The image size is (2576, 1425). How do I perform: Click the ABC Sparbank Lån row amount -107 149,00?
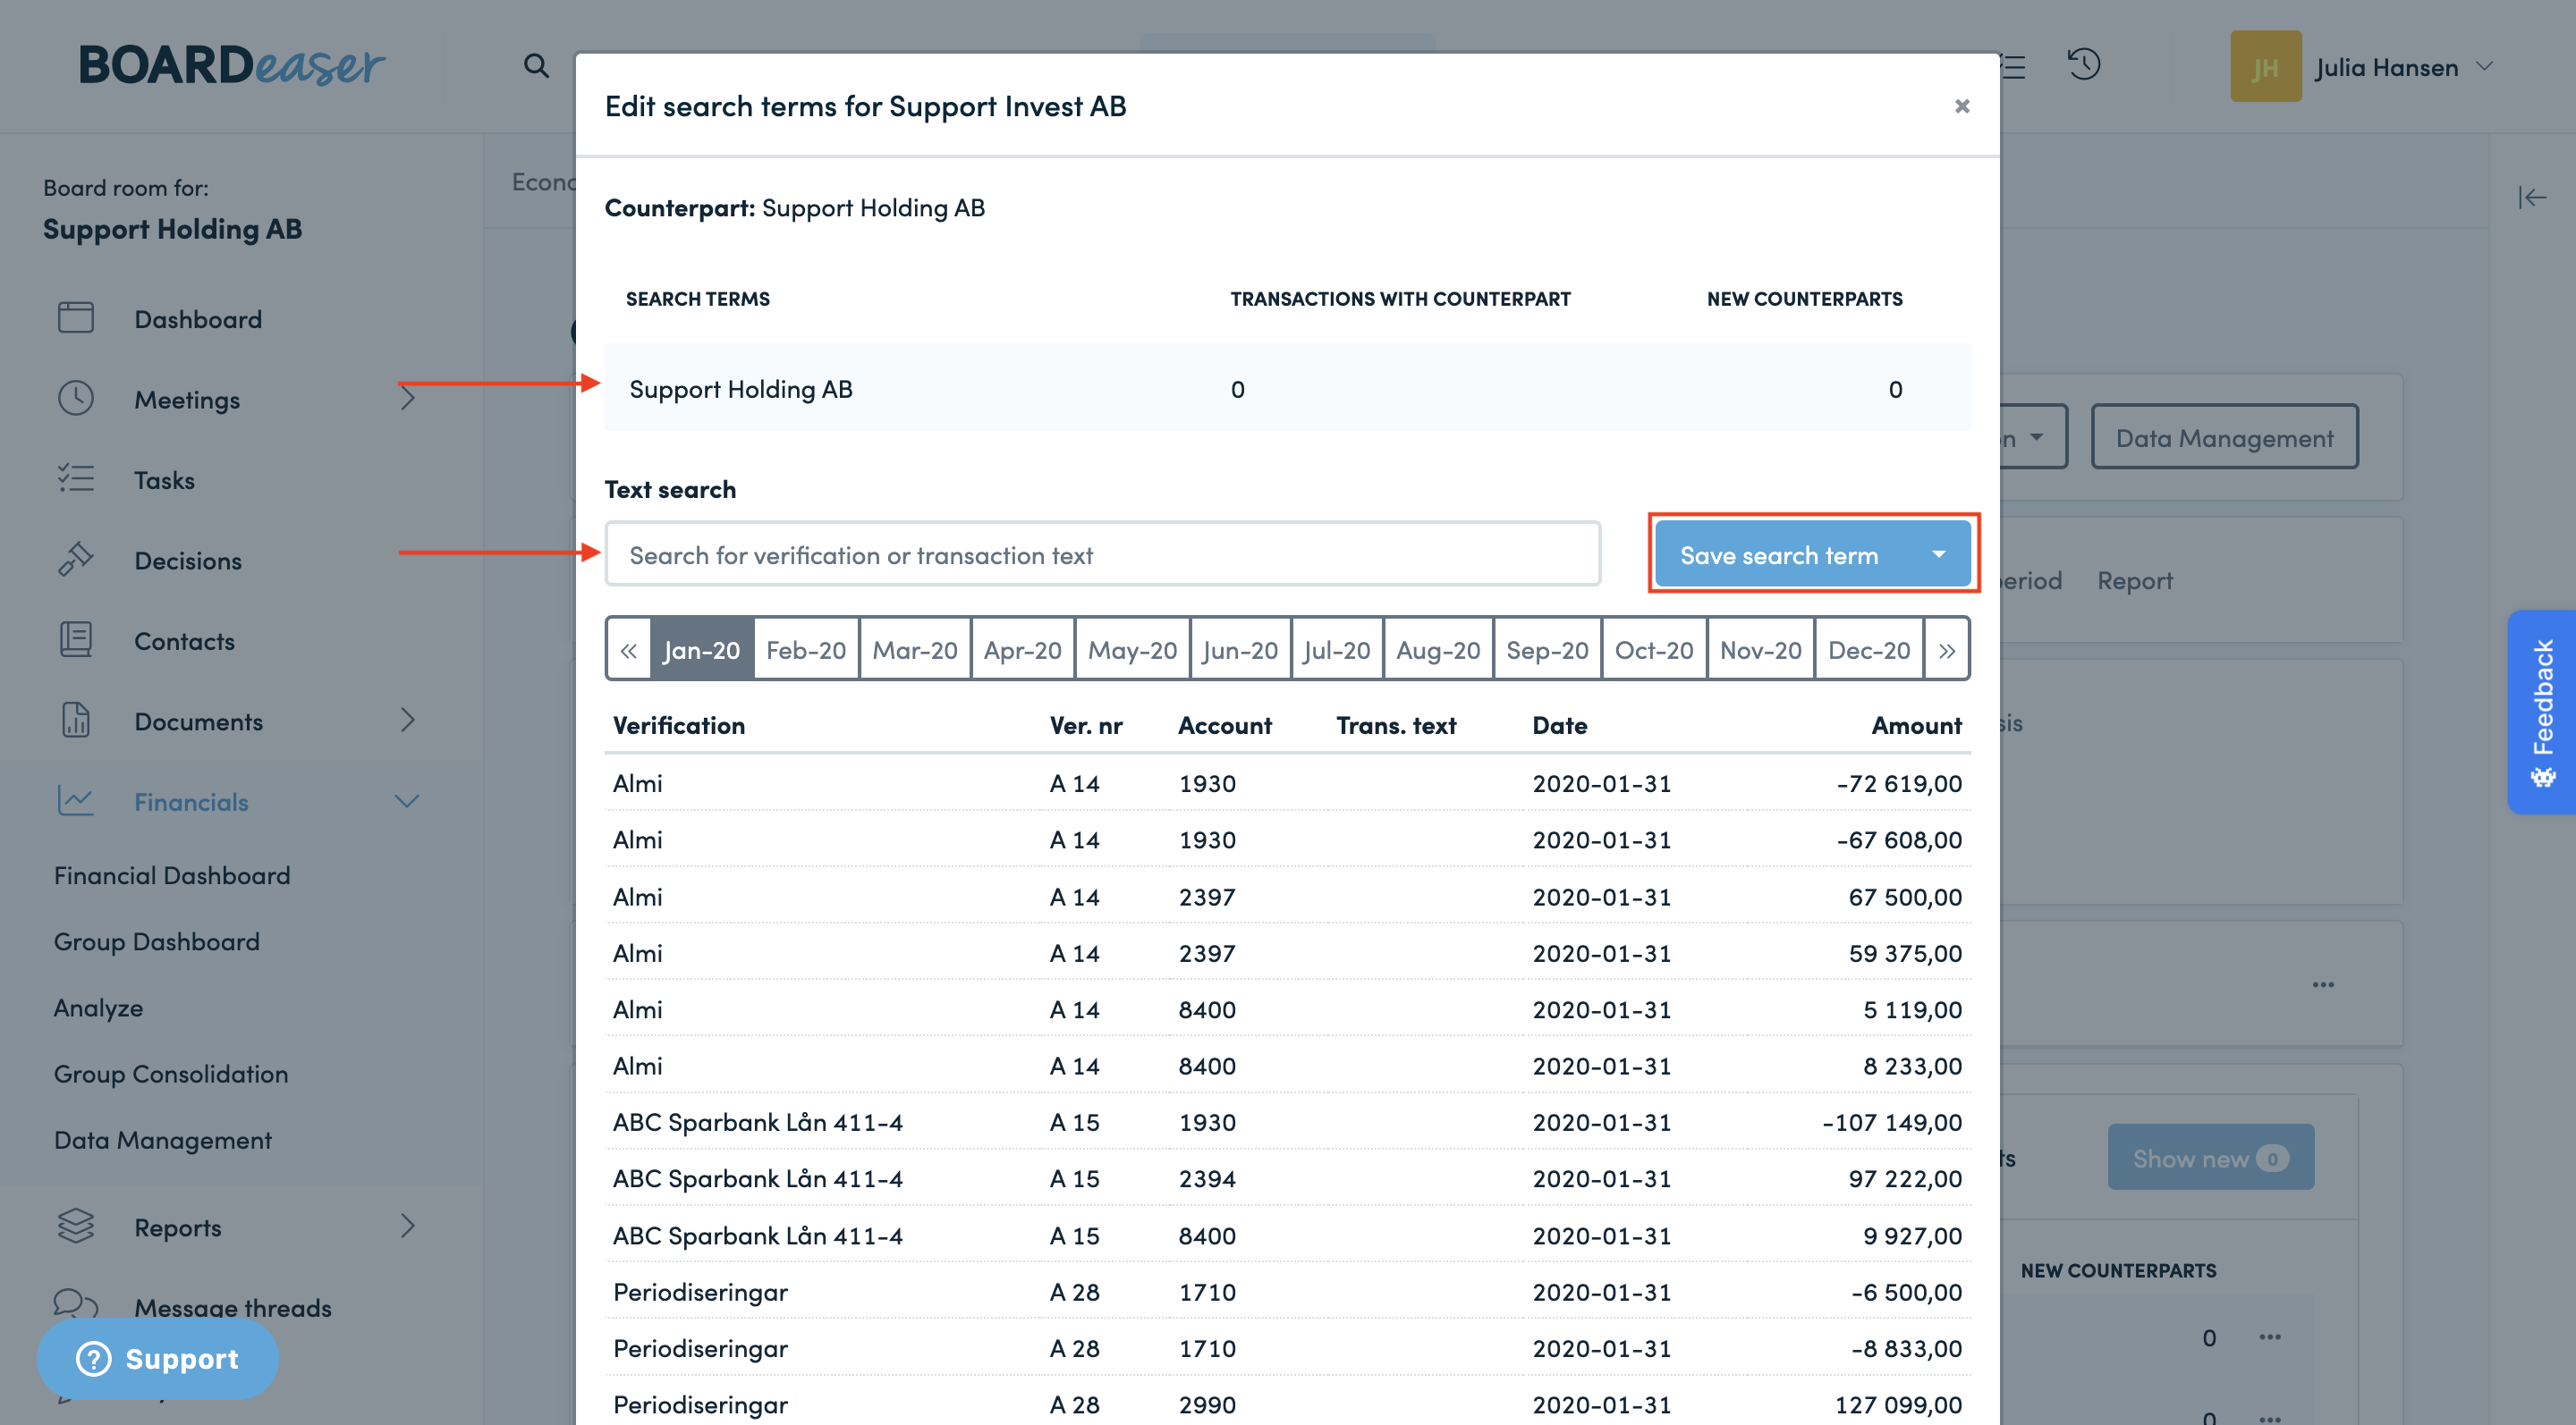tap(1892, 1121)
